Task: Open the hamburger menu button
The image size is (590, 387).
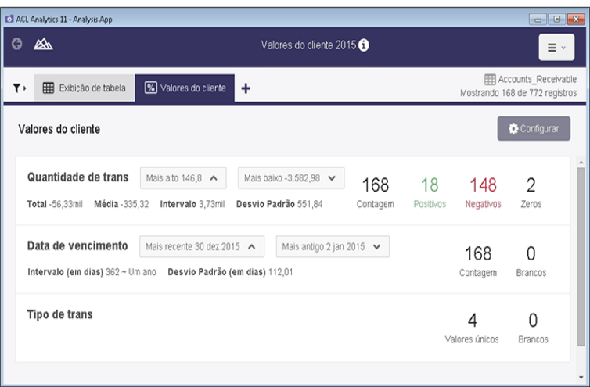Action: click(556, 48)
